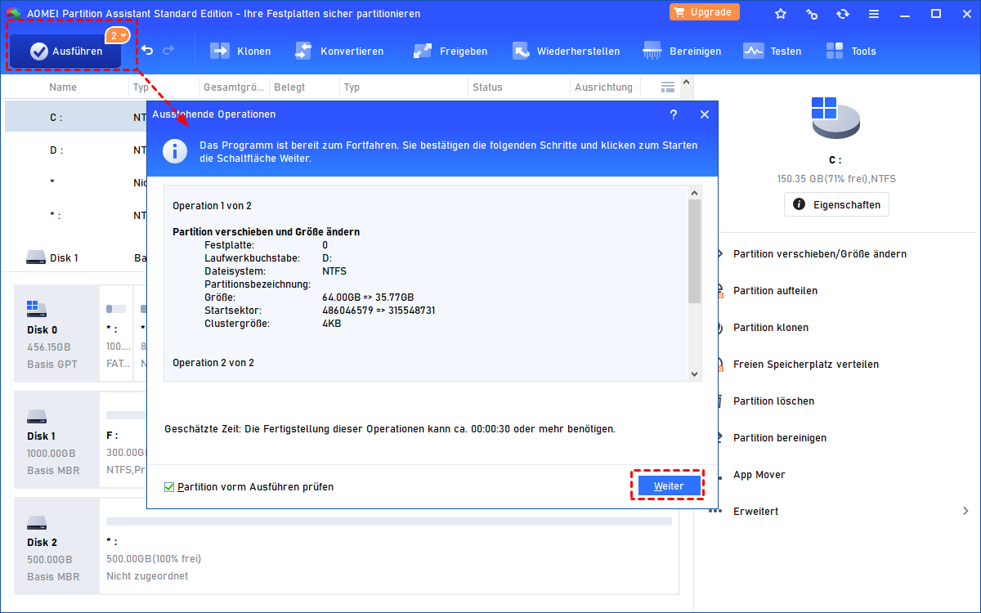Expand the Erweitert submenu arrow
The width and height of the screenshot is (981, 613).
965,512
